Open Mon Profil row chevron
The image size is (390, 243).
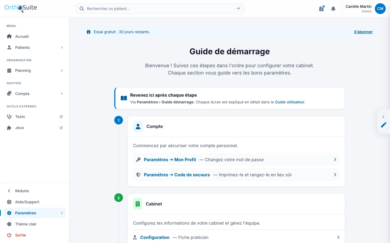point(335,160)
